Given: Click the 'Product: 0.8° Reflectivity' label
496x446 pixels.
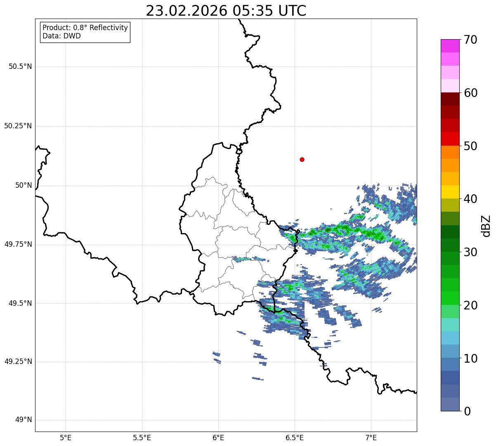Looking at the screenshot, I should click(x=85, y=28).
